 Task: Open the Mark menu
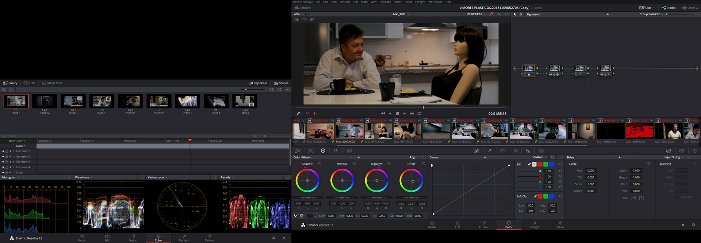point(364,2)
